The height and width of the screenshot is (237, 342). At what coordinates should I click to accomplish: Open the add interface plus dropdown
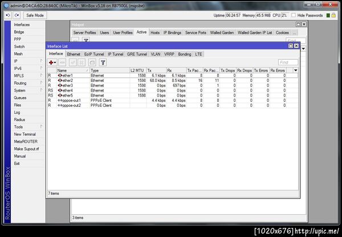[x=52, y=63]
